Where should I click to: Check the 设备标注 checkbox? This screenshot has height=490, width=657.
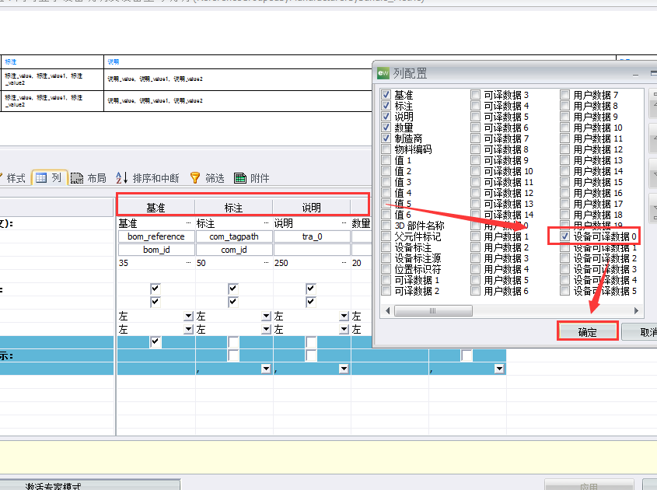(386, 247)
